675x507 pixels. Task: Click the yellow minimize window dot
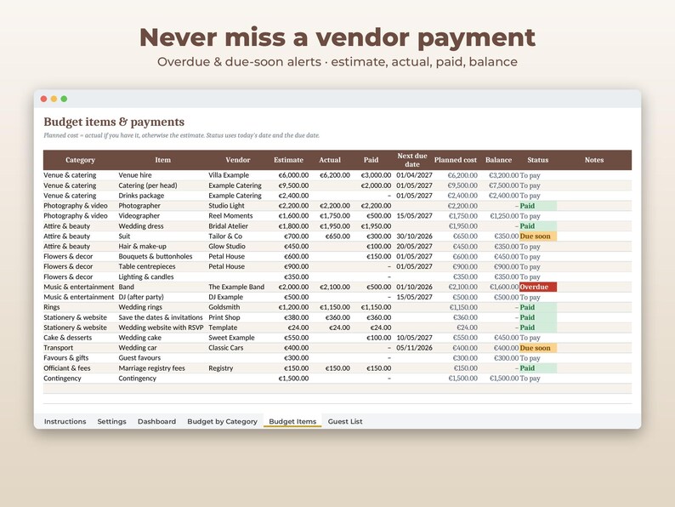pos(54,99)
